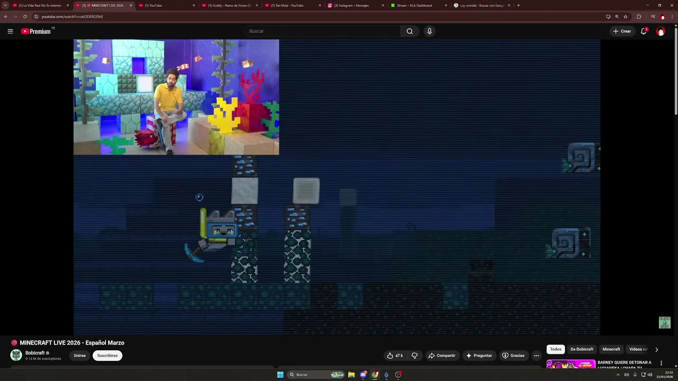This screenshot has width=678, height=381.
Task: Switch to La Vida Real browser tab
Action: 40,5
